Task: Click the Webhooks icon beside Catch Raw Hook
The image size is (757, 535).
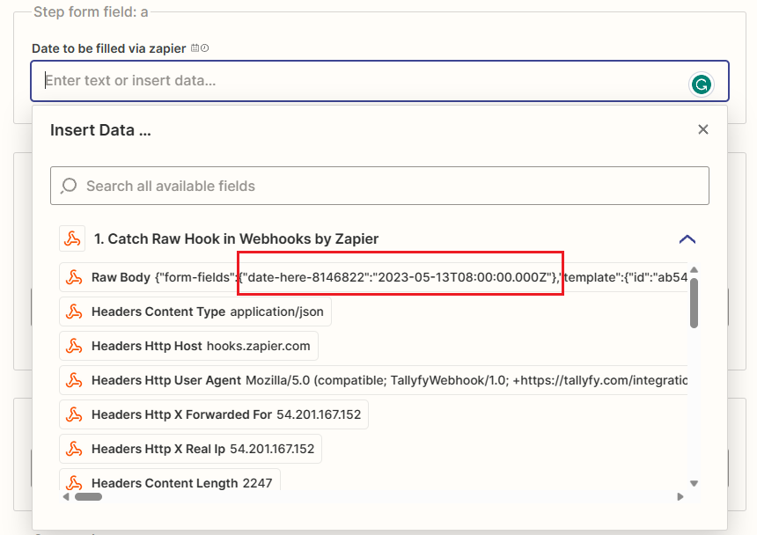Action: tap(72, 238)
